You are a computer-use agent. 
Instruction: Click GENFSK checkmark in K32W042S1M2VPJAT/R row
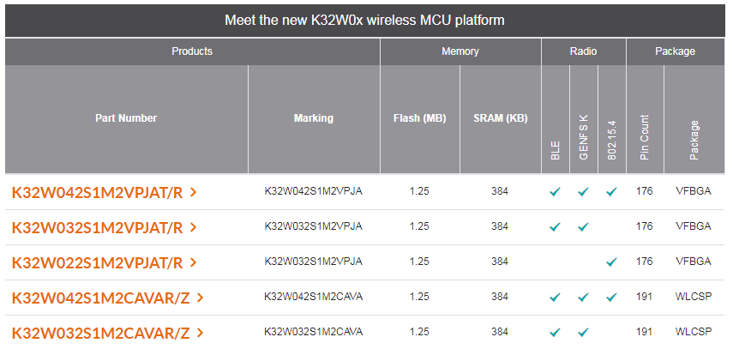[x=583, y=192]
